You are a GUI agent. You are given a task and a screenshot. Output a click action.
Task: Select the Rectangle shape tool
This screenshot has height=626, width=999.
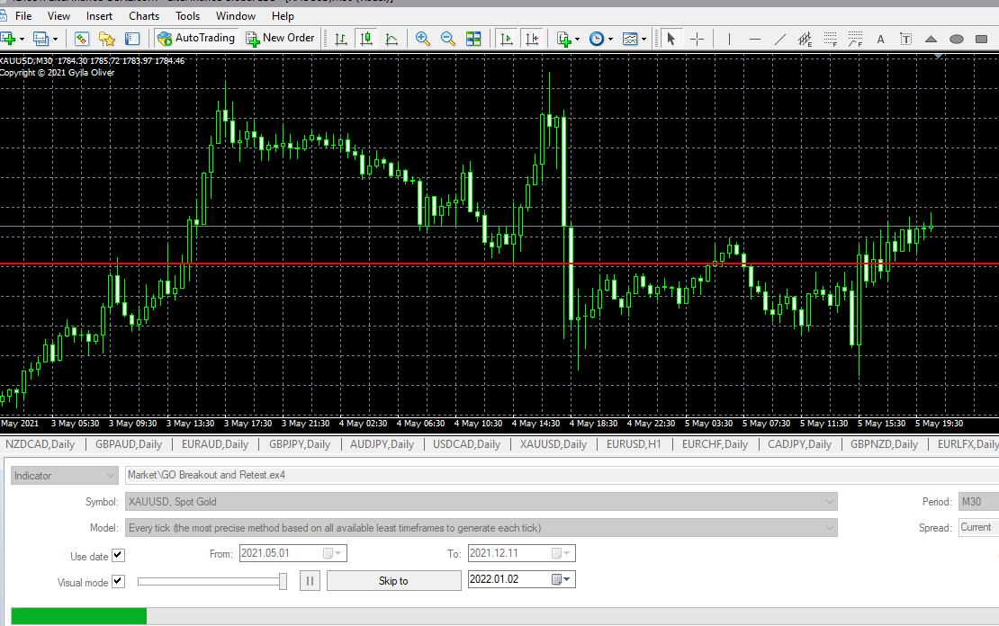point(981,39)
